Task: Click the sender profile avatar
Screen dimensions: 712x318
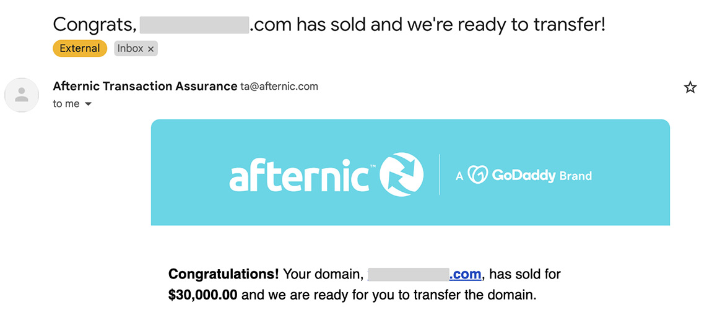Action: point(21,95)
